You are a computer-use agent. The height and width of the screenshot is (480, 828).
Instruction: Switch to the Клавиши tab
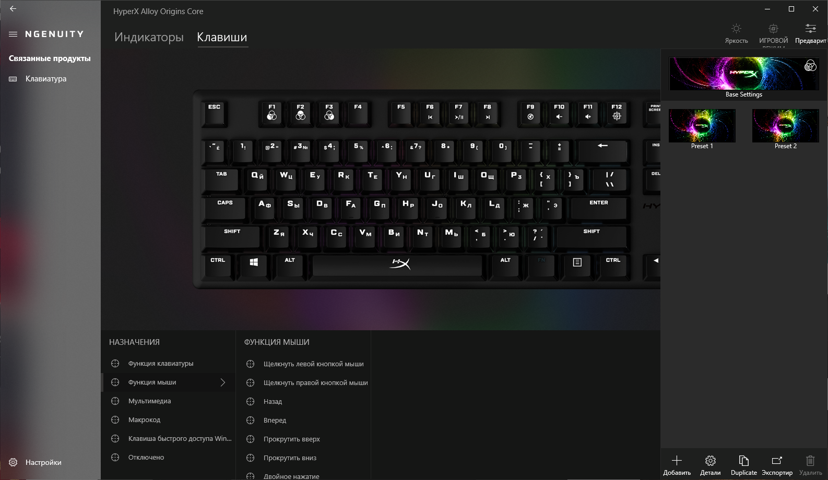(222, 37)
